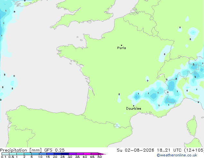204x158 pixels.
Task: Select the 20–25 mm legend swatch
Action: 58,154
